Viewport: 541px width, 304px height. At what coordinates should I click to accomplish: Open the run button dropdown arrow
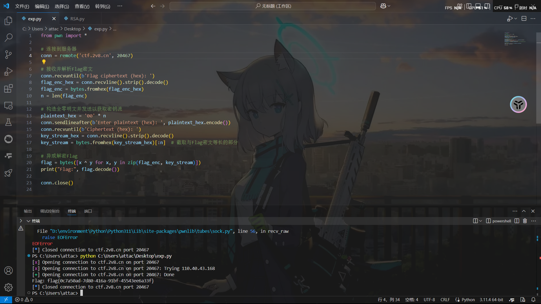point(515,18)
